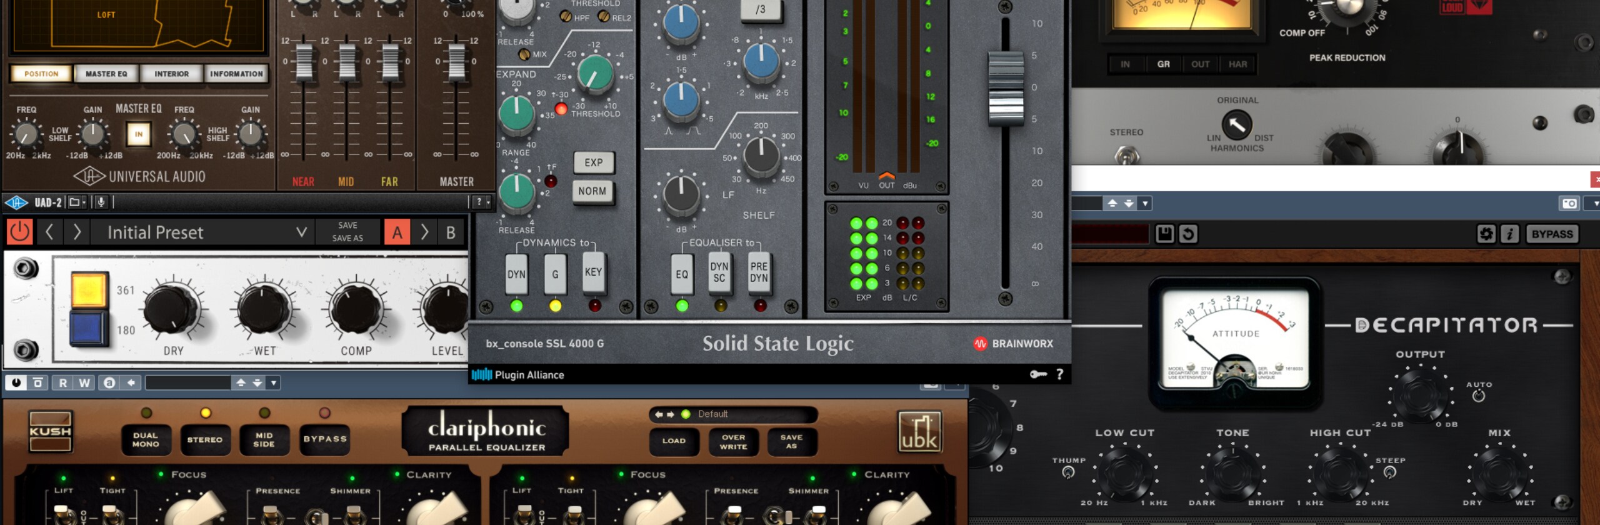Click the MASTER fader in Ocean Way mixer
Viewport: 1600px width, 525px height.
(456, 61)
